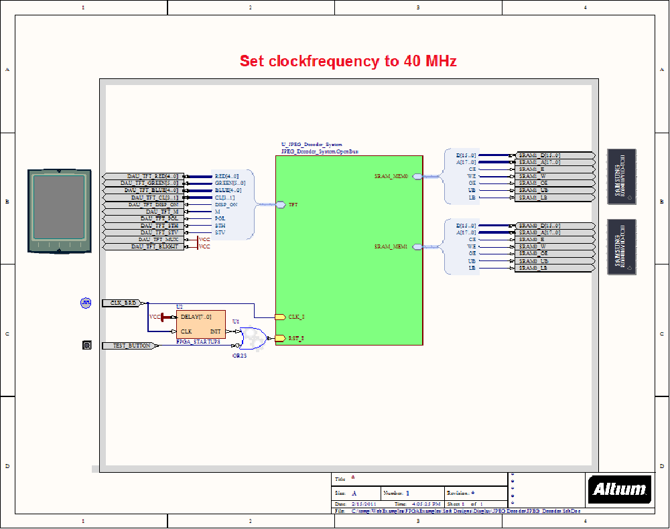Click the RED[4..0] harness entry
This screenshot has width=670, height=529.
click(x=226, y=176)
